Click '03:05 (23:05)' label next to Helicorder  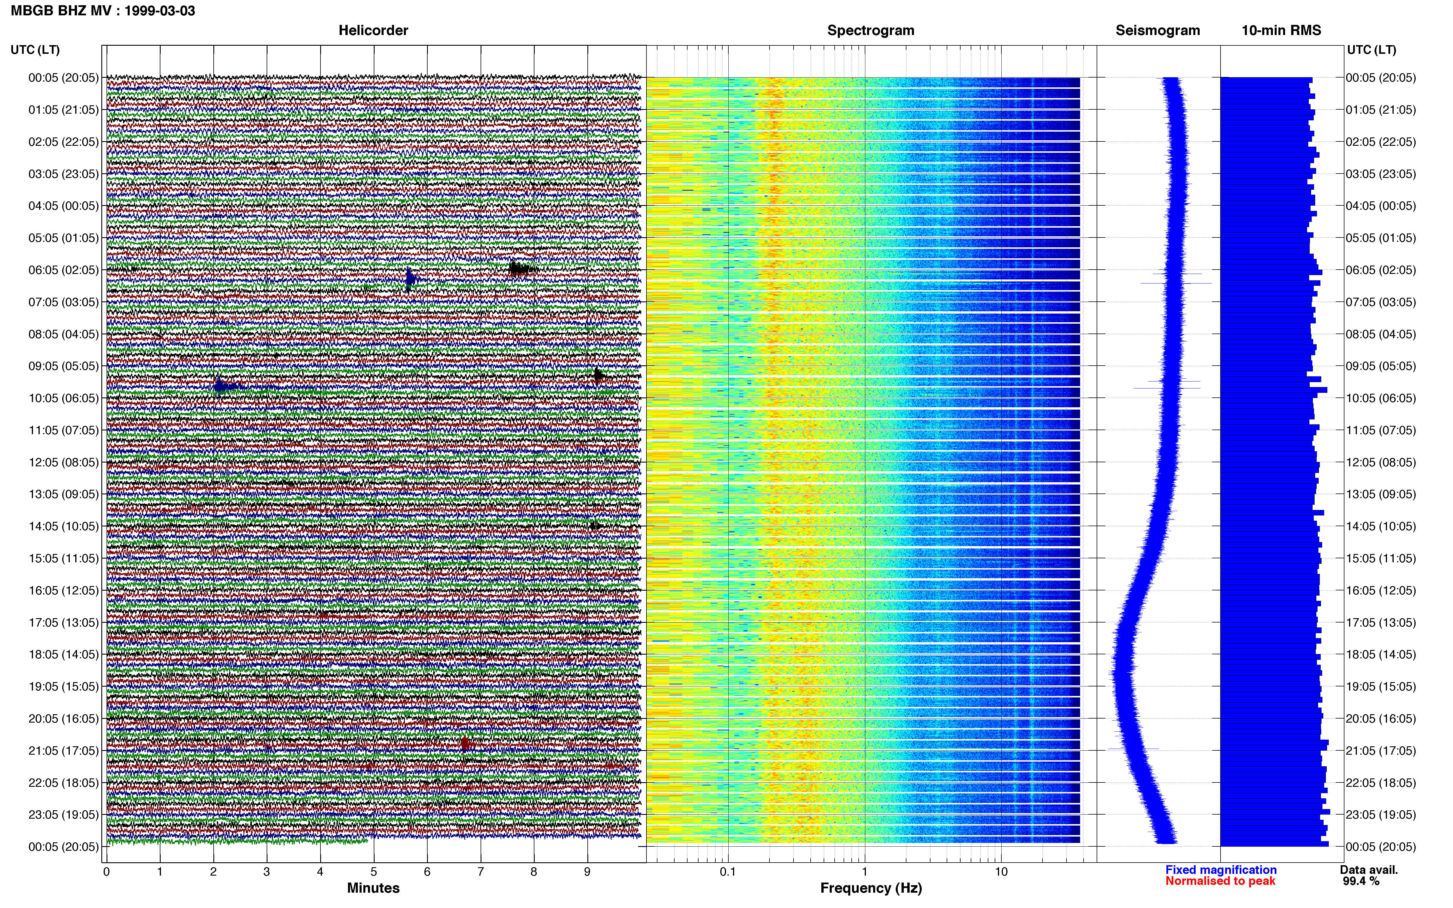click(x=64, y=174)
